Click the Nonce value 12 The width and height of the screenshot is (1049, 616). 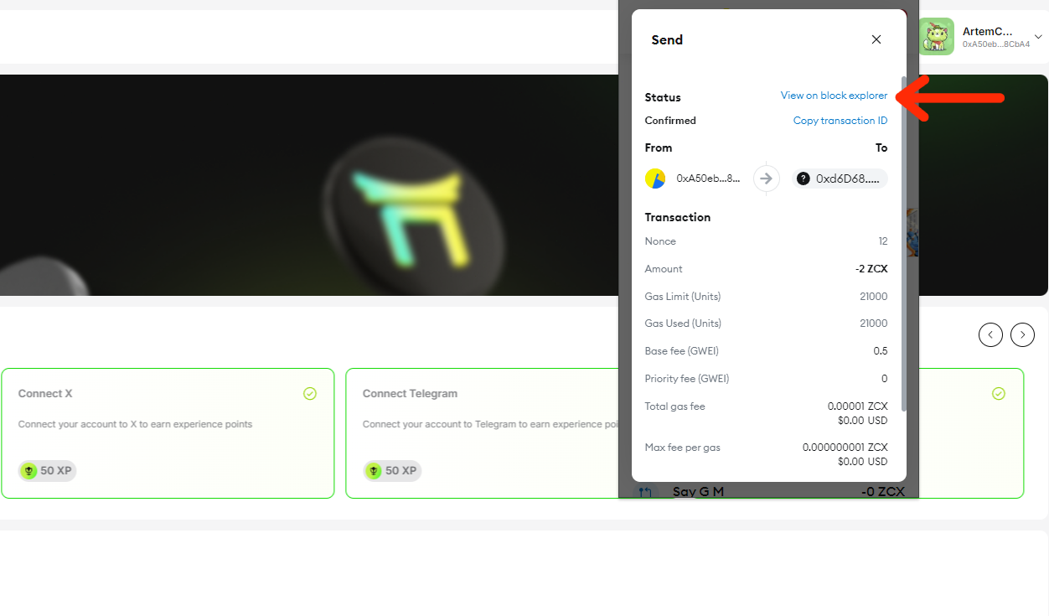883,241
